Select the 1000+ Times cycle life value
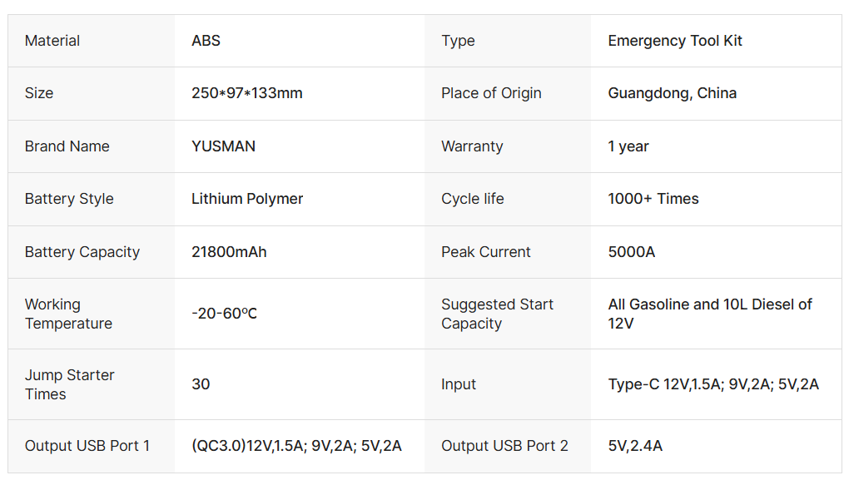 [x=653, y=199]
